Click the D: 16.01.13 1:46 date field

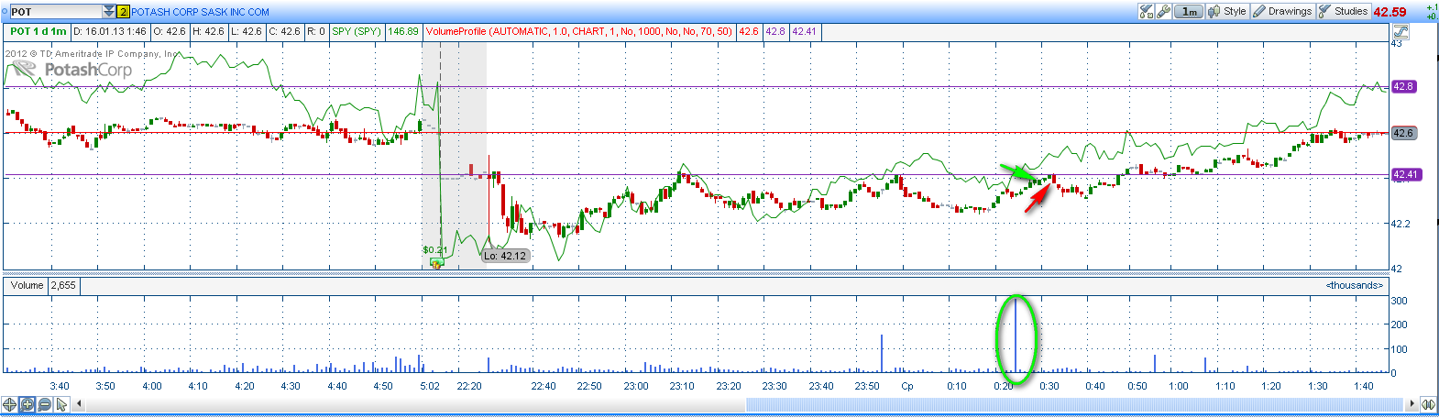pyautogui.click(x=109, y=31)
